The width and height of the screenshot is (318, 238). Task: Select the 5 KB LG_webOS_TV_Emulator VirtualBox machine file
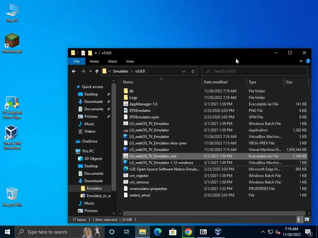click(215, 137)
